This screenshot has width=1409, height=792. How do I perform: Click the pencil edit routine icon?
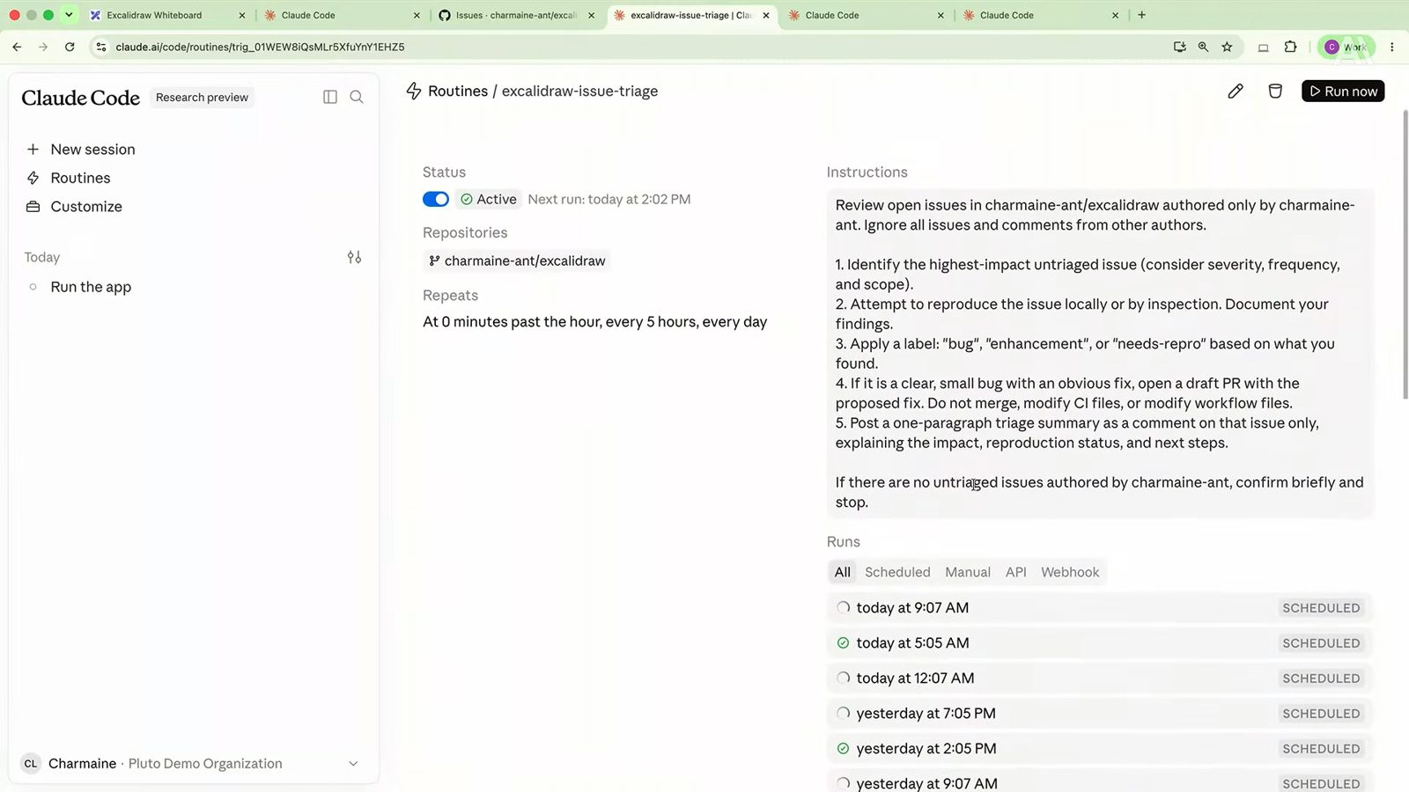[x=1236, y=91]
